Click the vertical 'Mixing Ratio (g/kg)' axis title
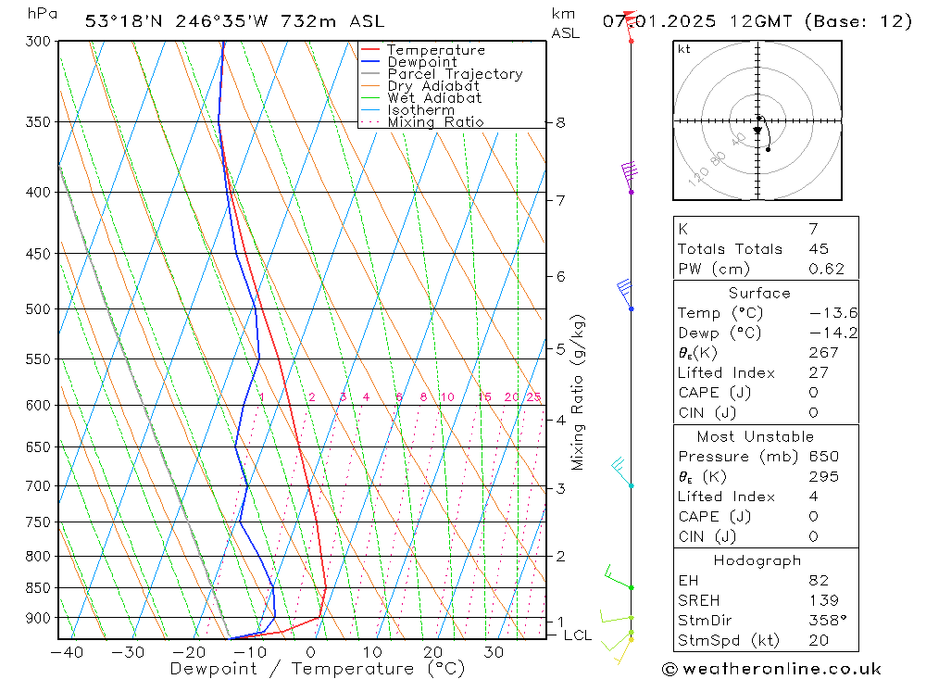This screenshot has width=926, height=679. click(x=577, y=393)
